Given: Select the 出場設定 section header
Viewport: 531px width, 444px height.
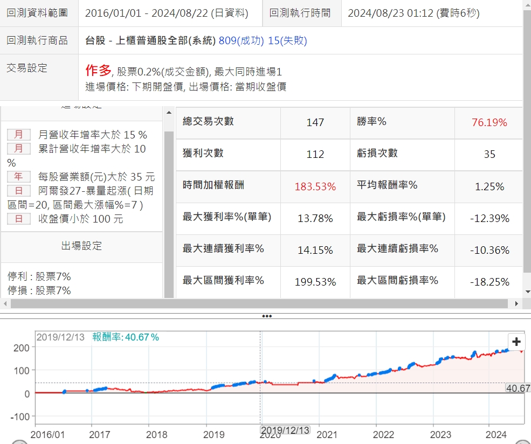Looking at the screenshot, I should (81, 246).
